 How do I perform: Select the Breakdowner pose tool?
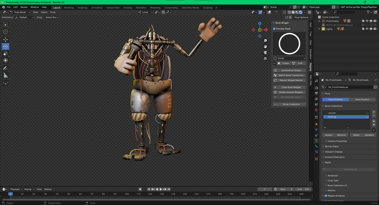tap(5, 83)
